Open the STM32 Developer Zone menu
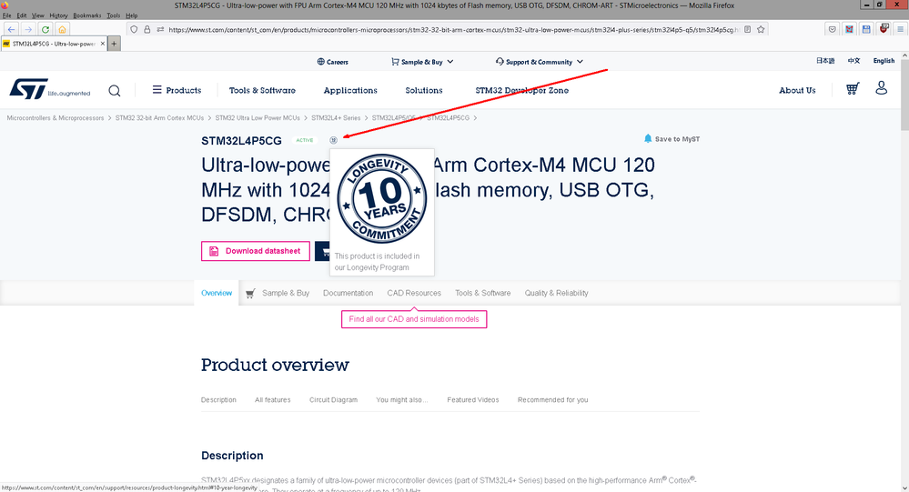This screenshot has height=492, width=909. (521, 90)
